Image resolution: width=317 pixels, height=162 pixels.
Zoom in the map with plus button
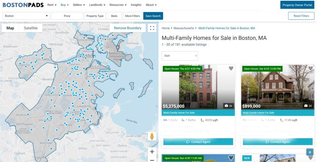click(x=152, y=152)
